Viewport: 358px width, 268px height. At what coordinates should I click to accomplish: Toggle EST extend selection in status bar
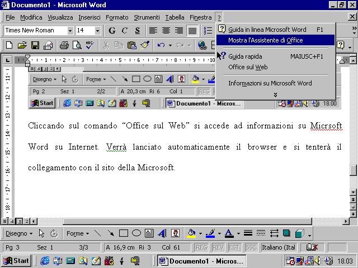234,247
